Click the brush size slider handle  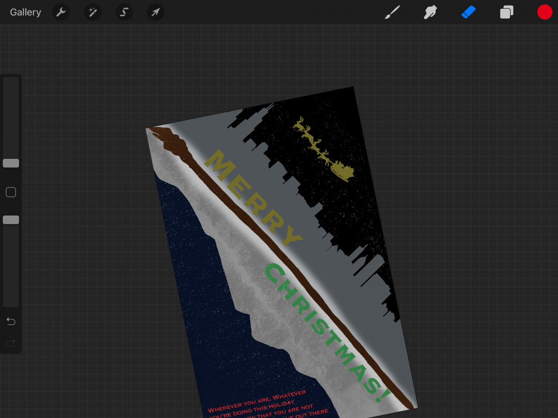pyautogui.click(x=11, y=163)
